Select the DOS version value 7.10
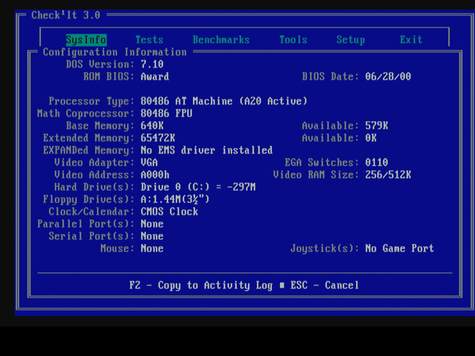 click(x=152, y=64)
